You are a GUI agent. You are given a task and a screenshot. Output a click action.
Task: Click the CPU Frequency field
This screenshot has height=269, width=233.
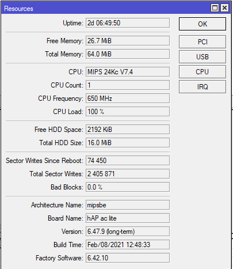pos(128,98)
